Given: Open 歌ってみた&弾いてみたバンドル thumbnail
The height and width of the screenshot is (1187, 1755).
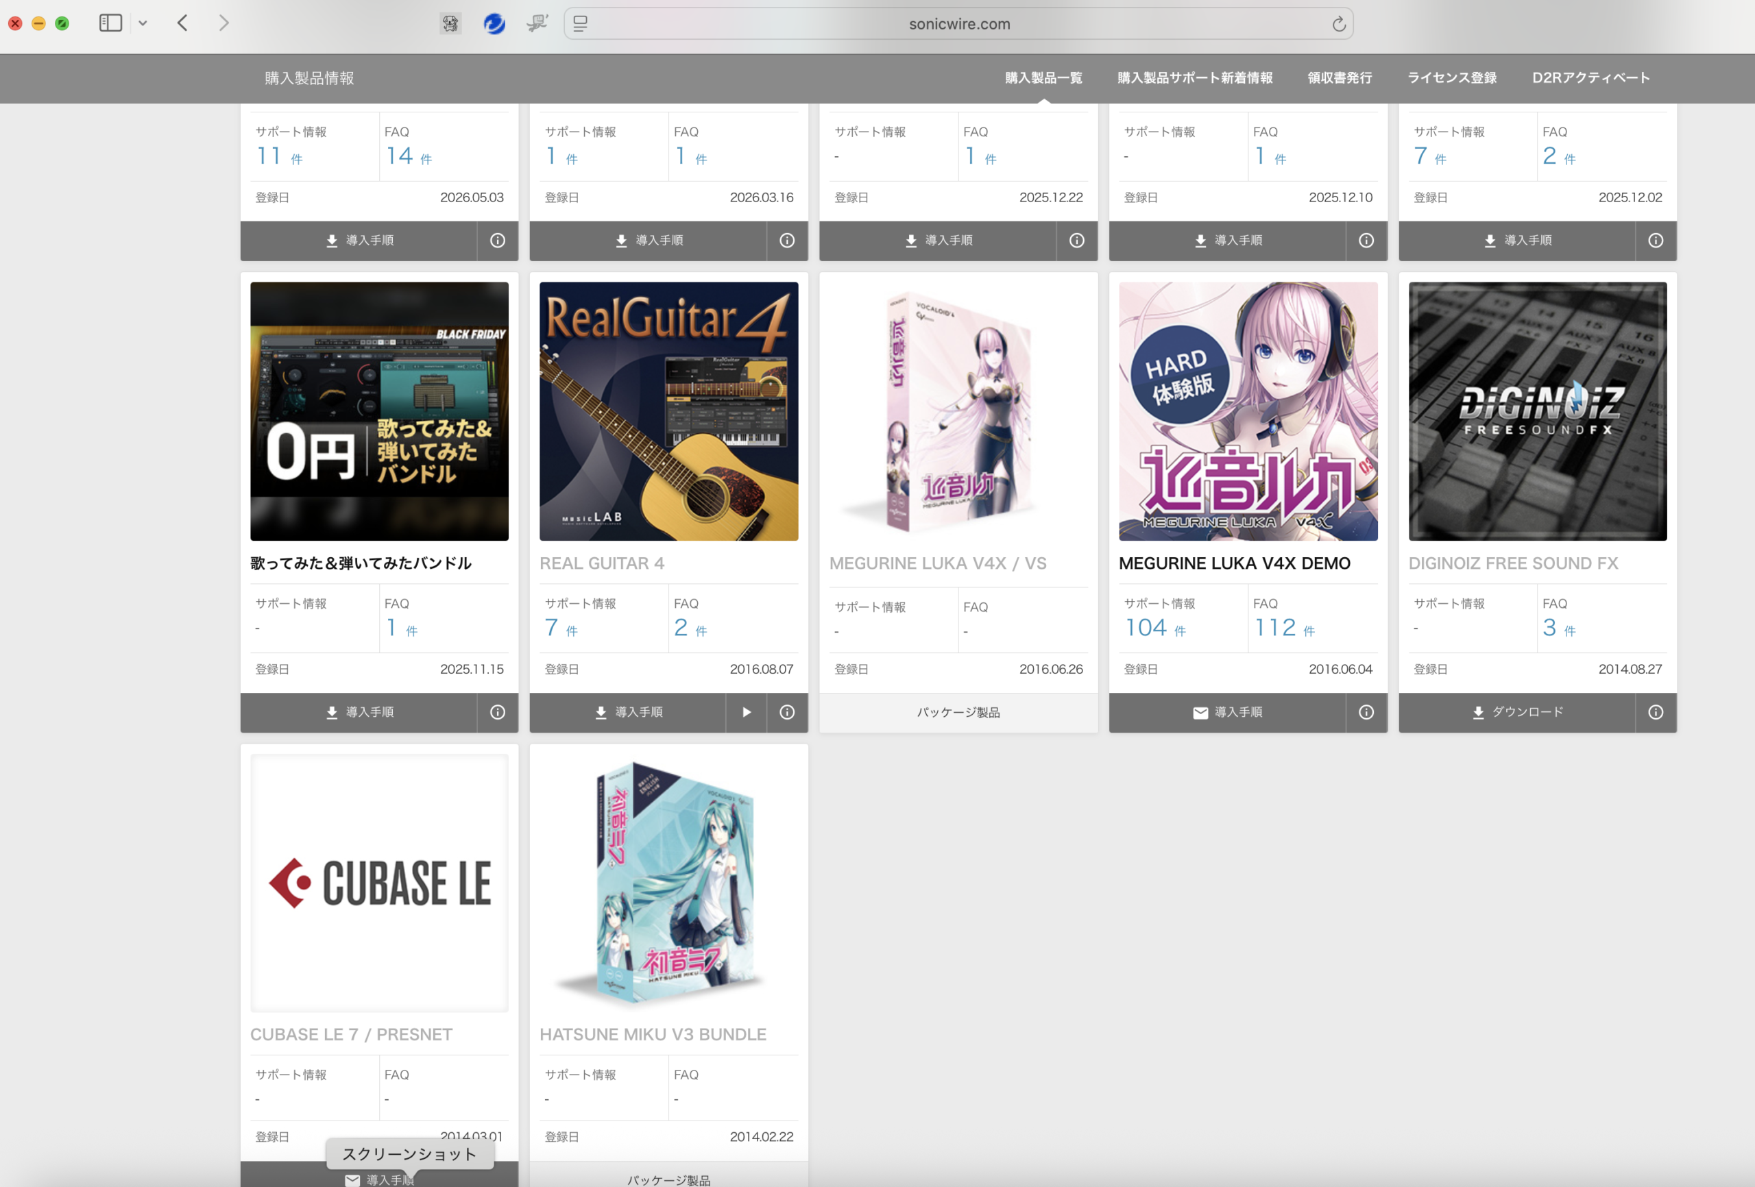Looking at the screenshot, I should 379,411.
